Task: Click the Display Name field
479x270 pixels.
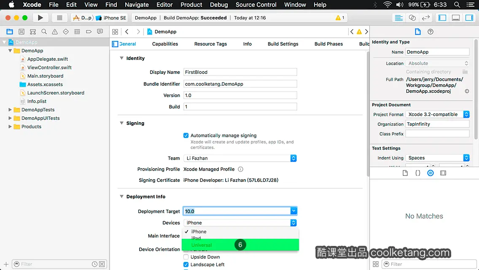Action: point(240,72)
